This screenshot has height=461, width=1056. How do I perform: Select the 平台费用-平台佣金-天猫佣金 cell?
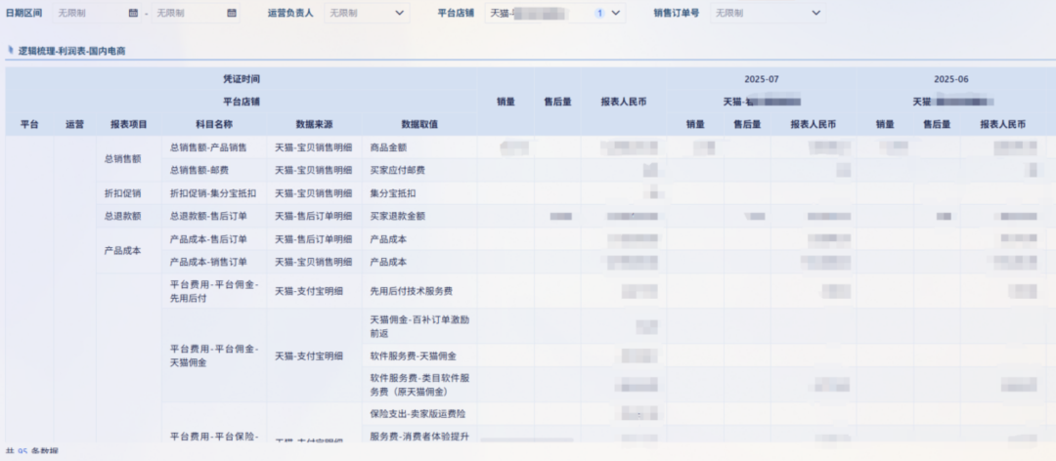coord(214,356)
